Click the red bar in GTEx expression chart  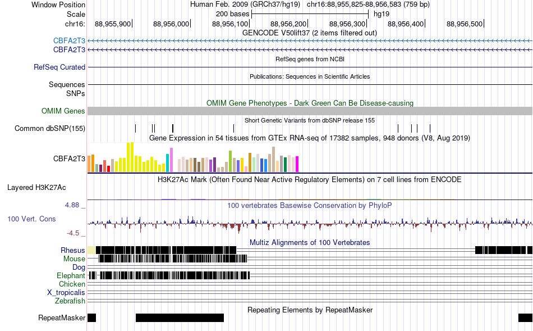(x=108, y=169)
